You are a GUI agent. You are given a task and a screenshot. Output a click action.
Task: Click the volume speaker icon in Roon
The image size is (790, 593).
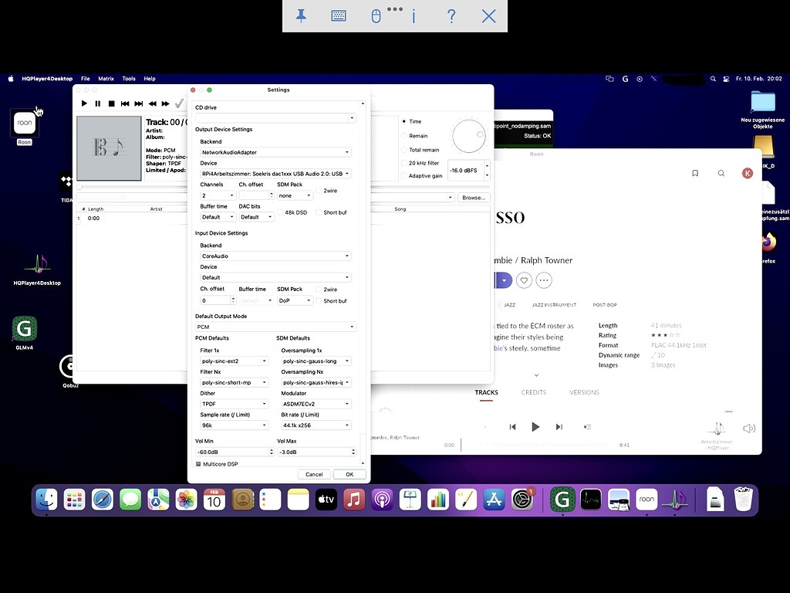(x=749, y=428)
